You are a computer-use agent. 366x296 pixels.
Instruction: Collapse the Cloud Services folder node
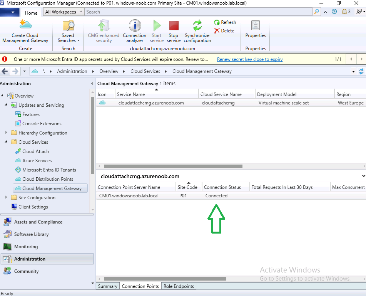(x=6, y=141)
